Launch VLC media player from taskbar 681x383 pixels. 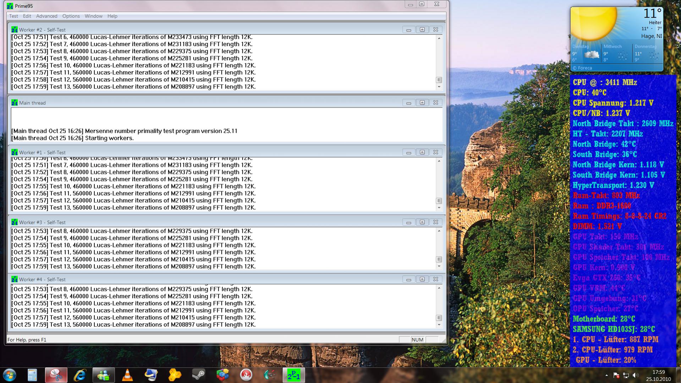coord(127,375)
